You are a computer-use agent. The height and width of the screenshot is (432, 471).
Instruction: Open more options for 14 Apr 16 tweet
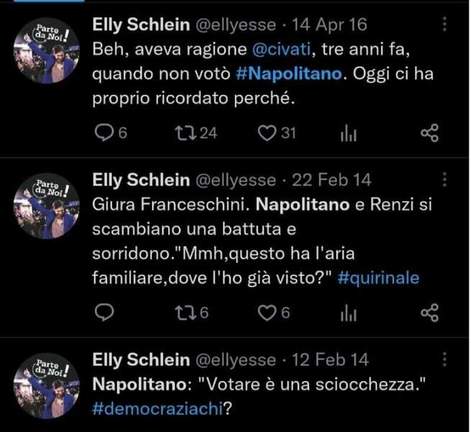(444, 25)
